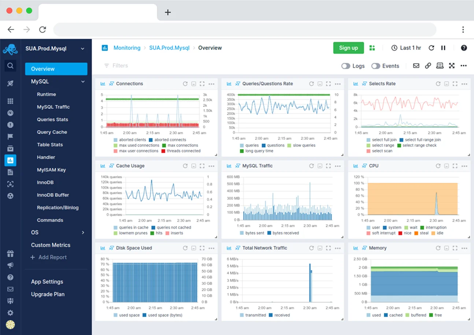Click the search icon in the left sidebar

(x=10, y=66)
